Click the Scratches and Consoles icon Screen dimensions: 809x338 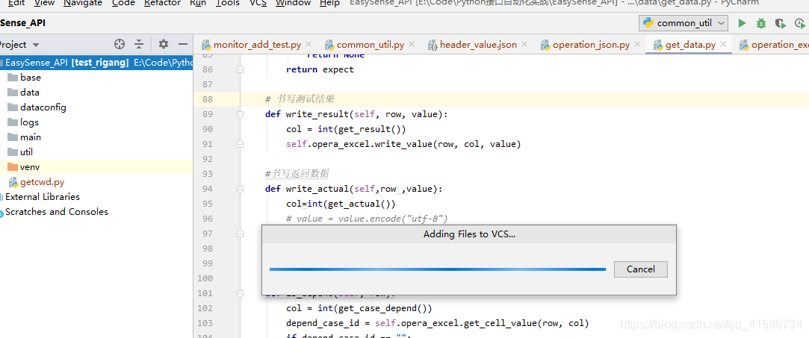[x=1, y=212]
